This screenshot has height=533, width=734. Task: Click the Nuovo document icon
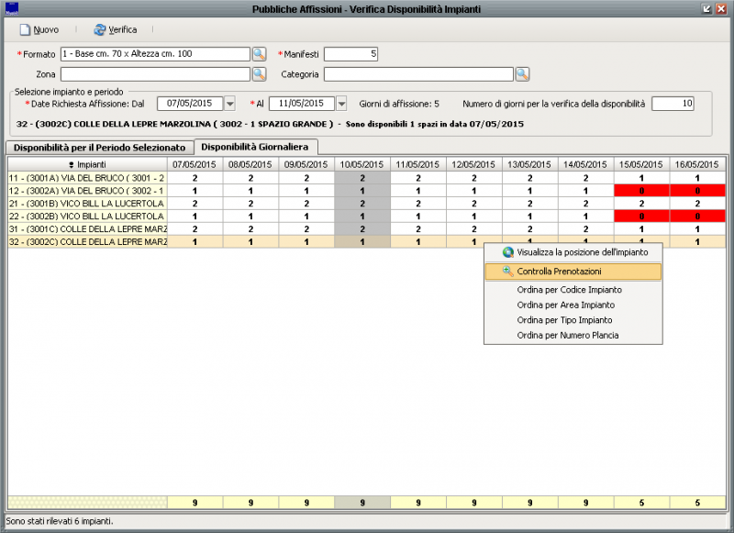pos(25,30)
